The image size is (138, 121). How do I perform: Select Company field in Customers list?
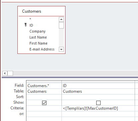pyautogui.click(x=37, y=31)
